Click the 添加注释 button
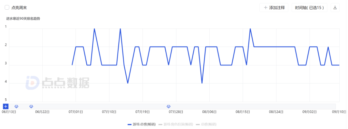 click(x=274, y=8)
